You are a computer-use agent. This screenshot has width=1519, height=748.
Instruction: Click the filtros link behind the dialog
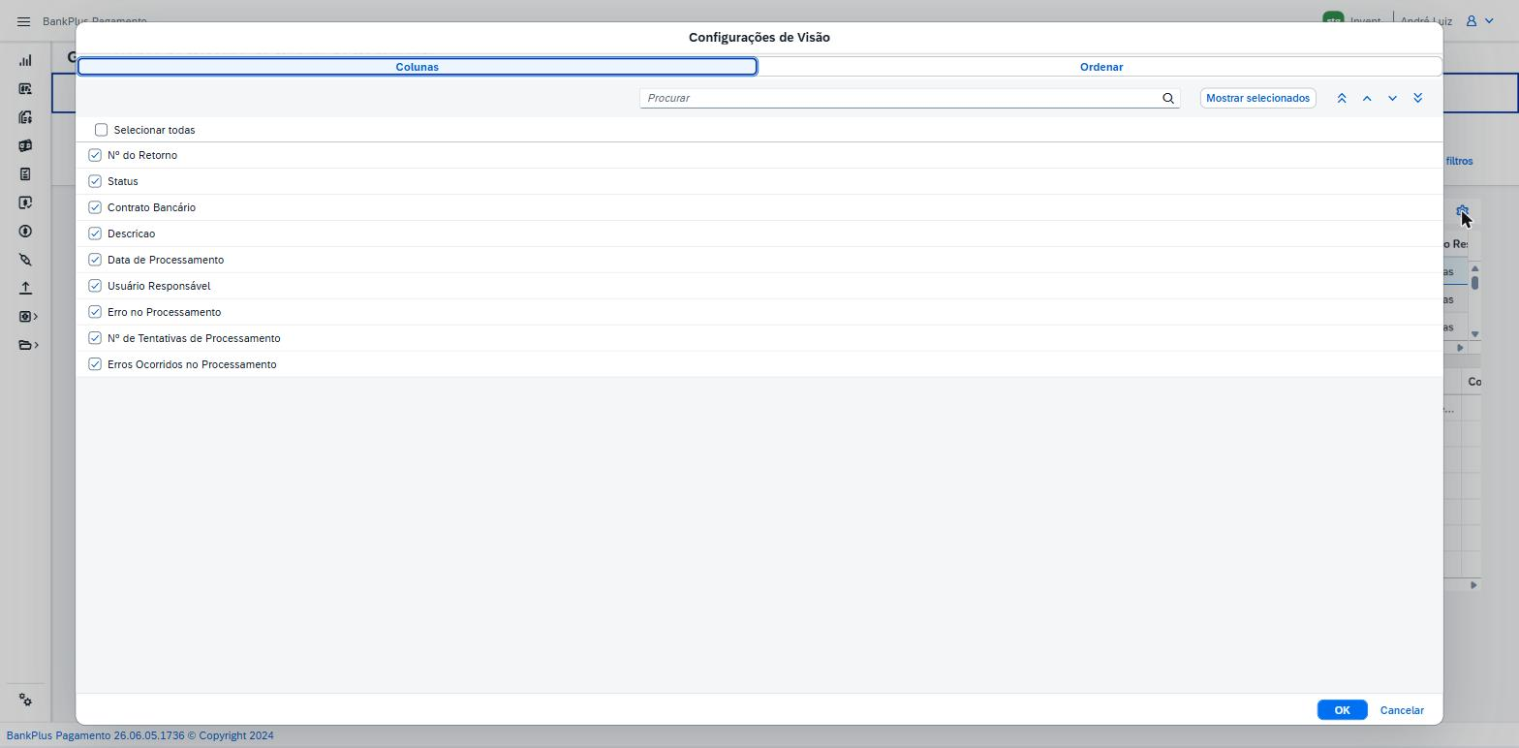click(x=1459, y=161)
